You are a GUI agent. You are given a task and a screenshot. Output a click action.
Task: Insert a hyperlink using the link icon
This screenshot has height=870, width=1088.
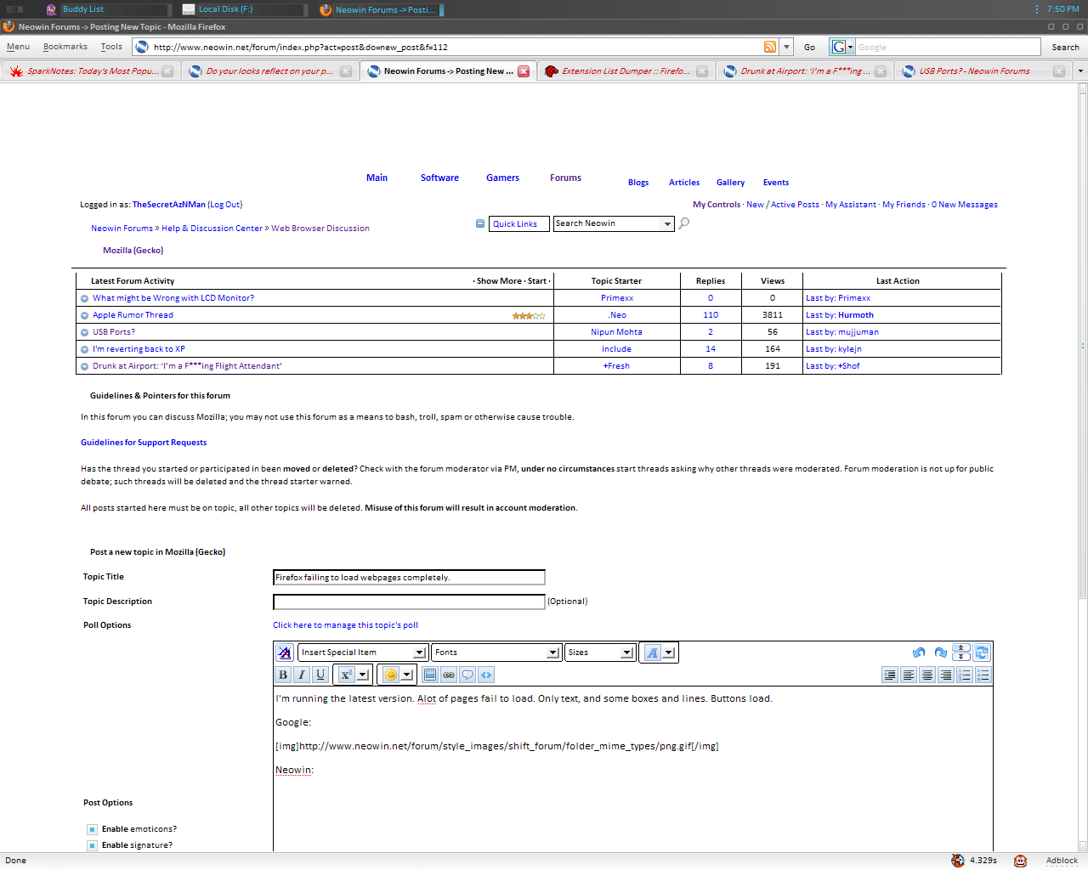(449, 675)
